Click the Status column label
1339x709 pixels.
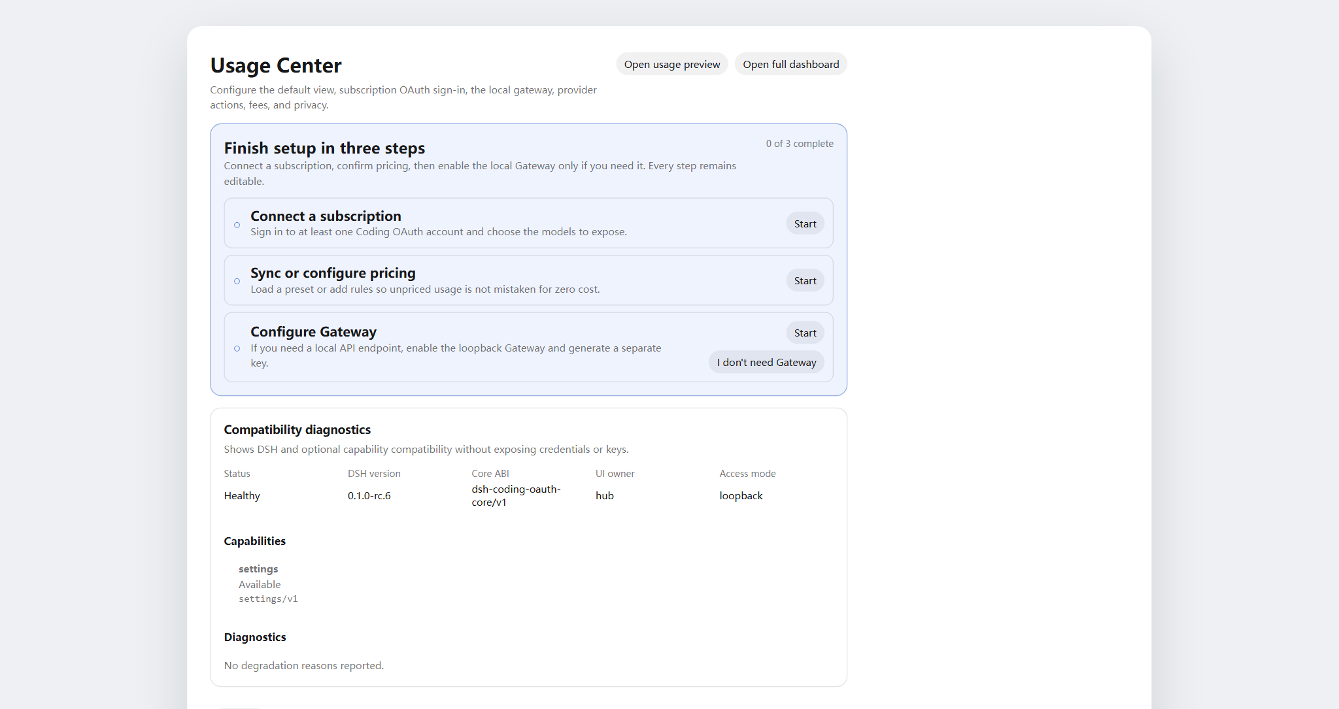237,473
